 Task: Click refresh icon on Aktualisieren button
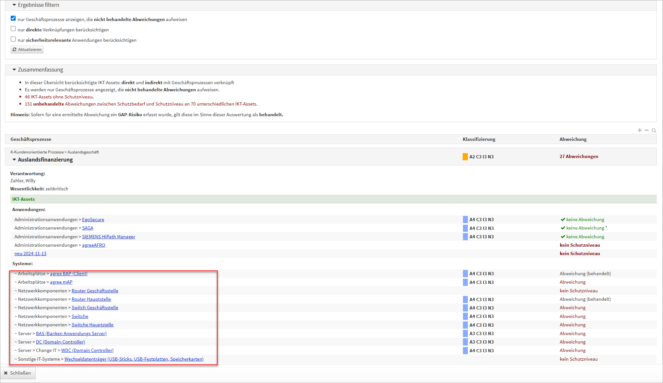point(15,50)
